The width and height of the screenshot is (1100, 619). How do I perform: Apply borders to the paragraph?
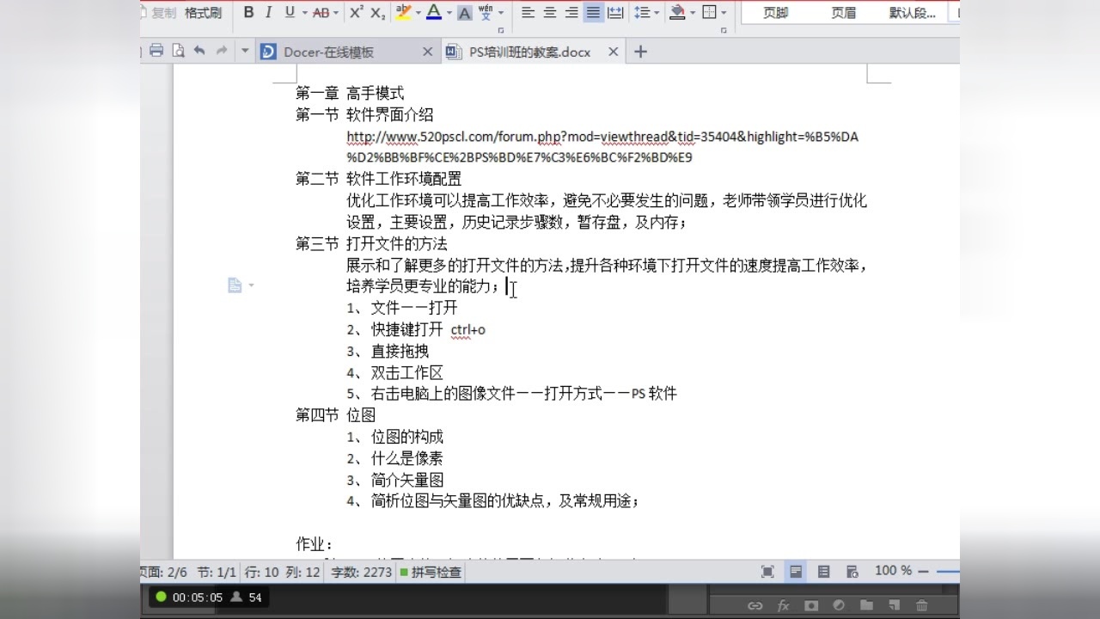pos(709,12)
